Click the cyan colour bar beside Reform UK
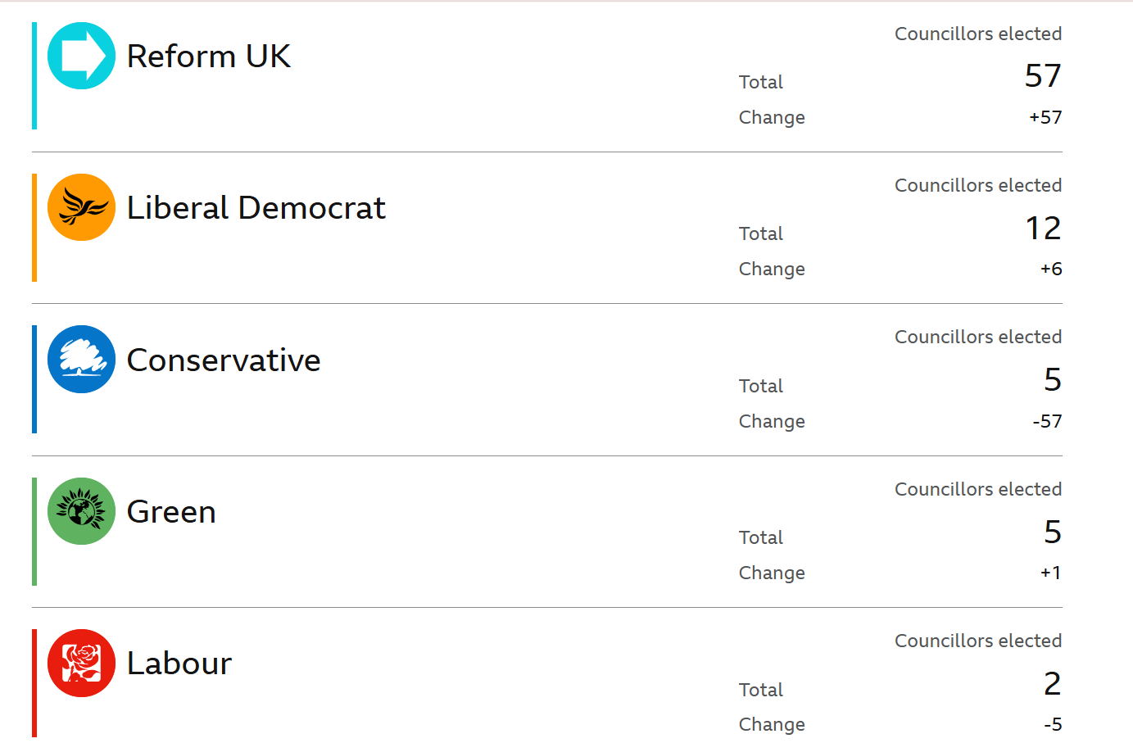Screen dimensions: 1133x743 (34, 75)
